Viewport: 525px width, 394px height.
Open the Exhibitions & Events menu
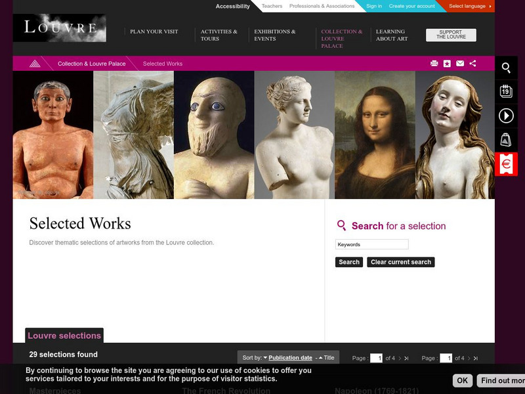276,34
